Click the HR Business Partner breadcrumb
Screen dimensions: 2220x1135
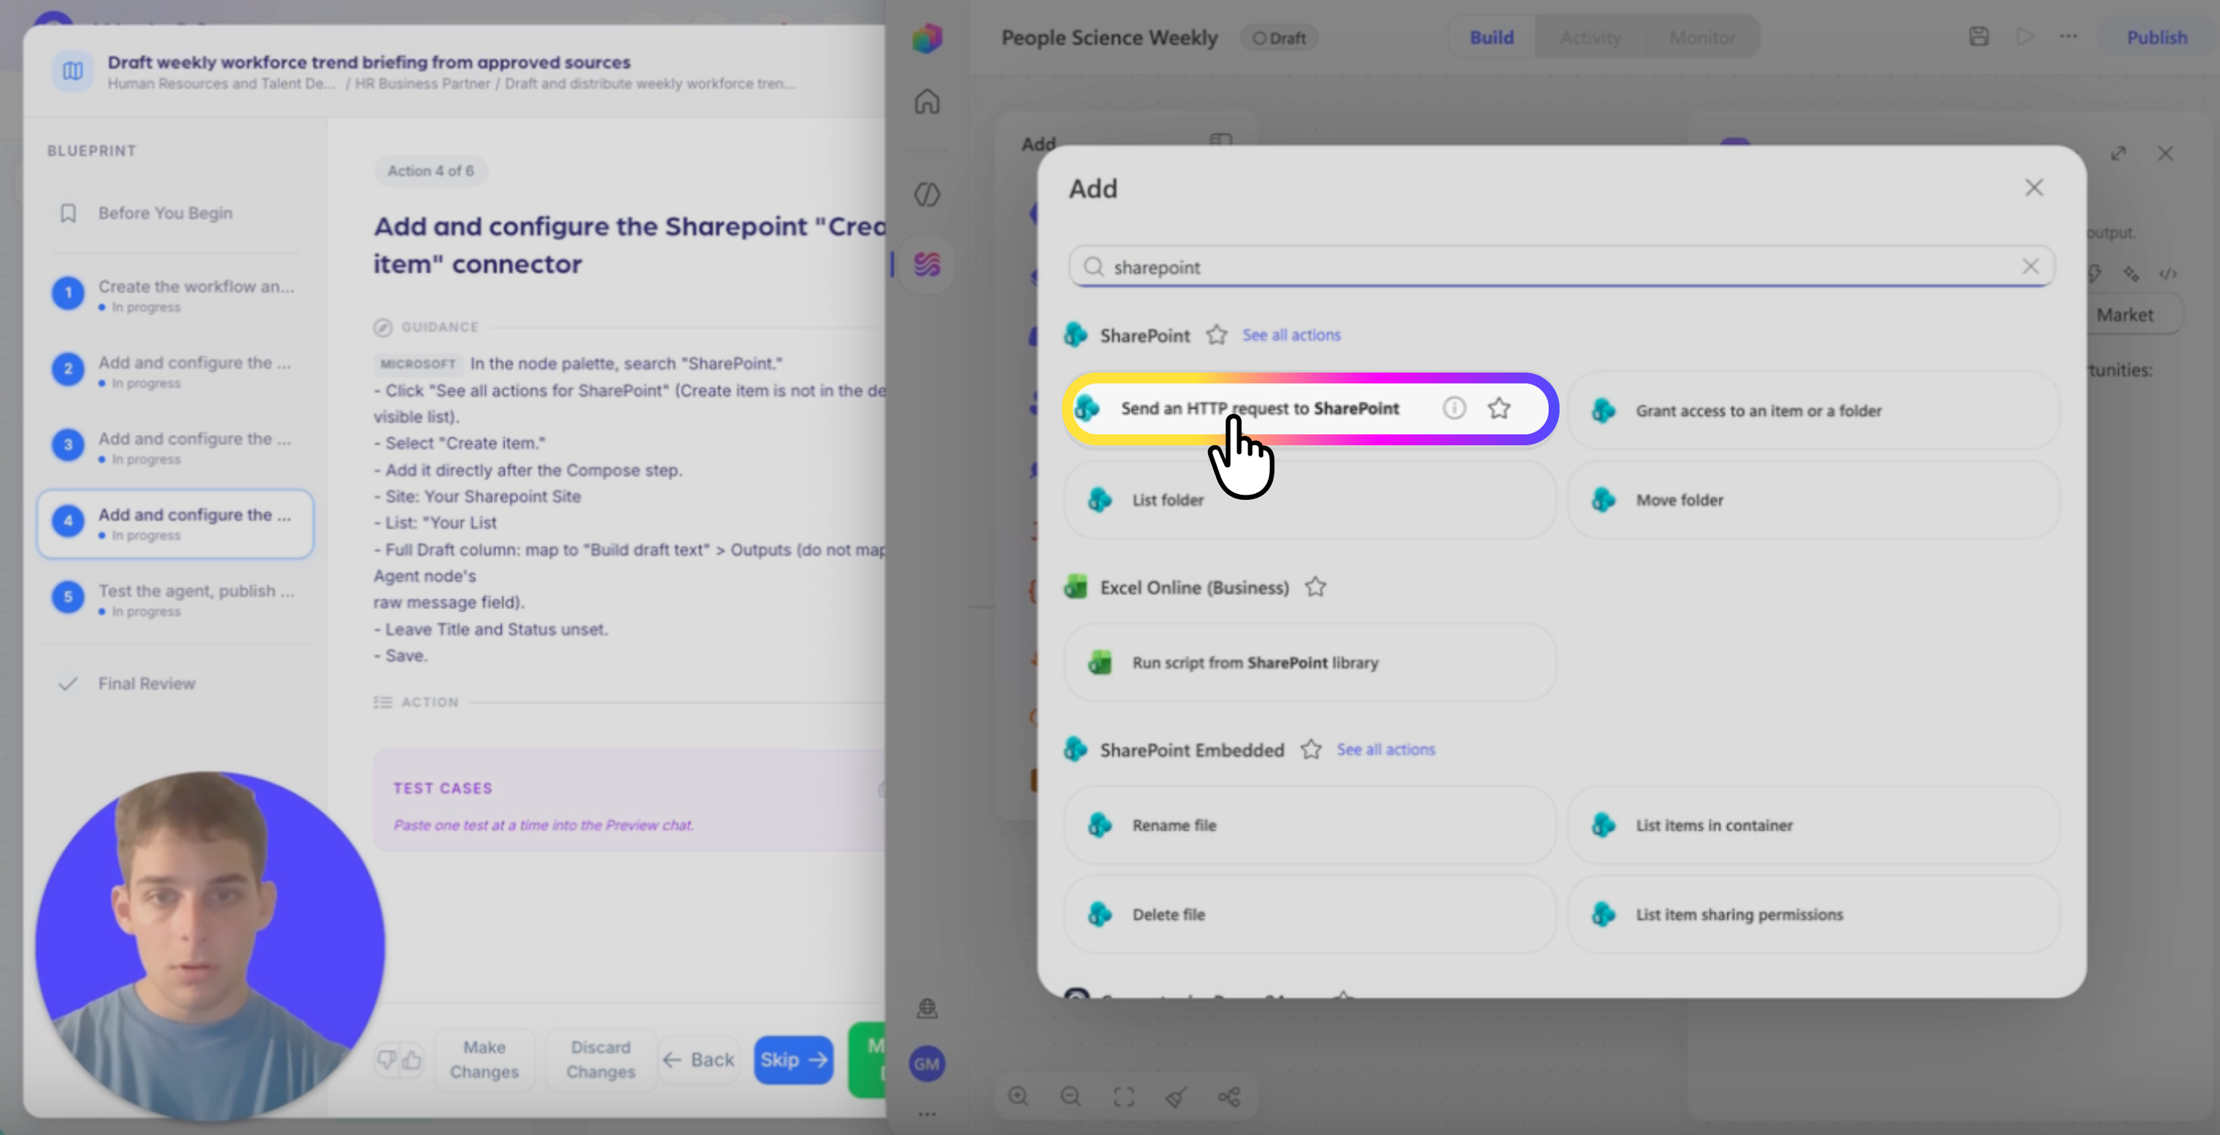pos(423,84)
